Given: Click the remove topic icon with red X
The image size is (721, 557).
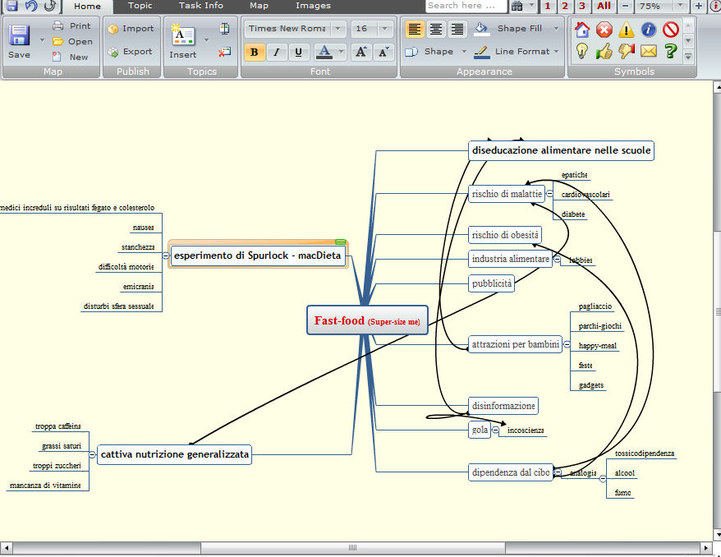Looking at the screenshot, I should (224, 52).
